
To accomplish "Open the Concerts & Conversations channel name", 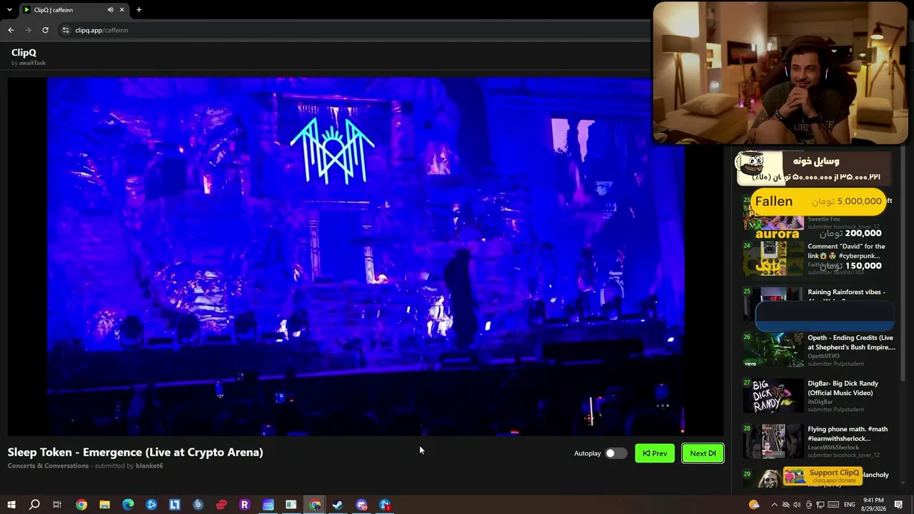I will point(48,465).
